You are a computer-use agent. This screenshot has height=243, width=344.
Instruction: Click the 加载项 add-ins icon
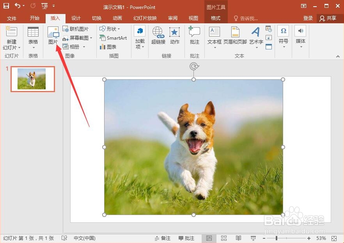140,31
